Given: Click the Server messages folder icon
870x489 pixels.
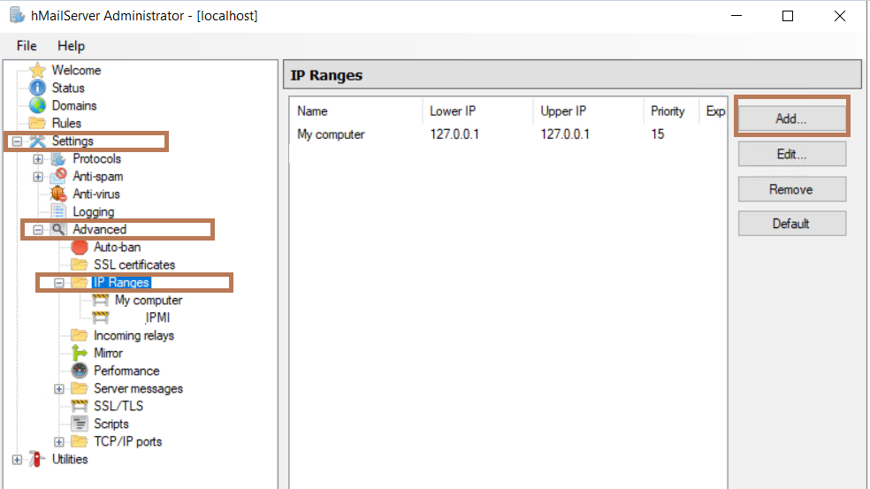Looking at the screenshot, I should [80, 388].
